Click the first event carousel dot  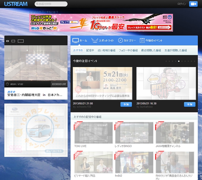click(x=166, y=61)
